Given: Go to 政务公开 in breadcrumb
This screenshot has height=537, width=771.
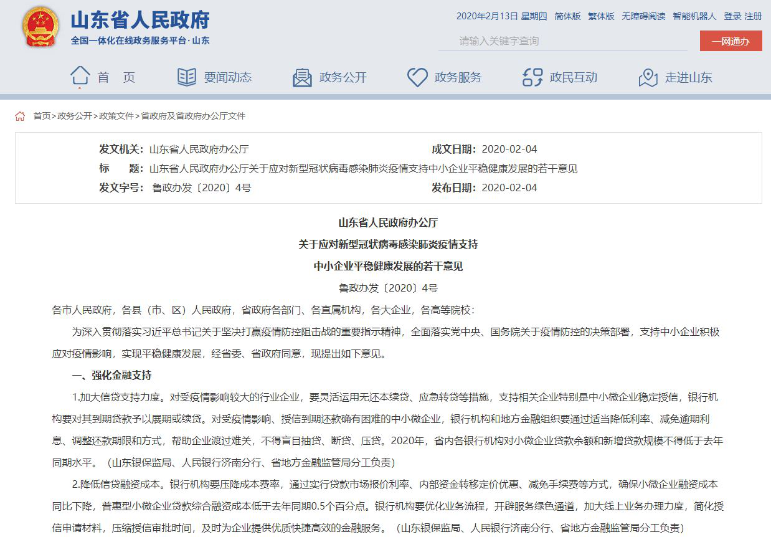Looking at the screenshot, I should tap(75, 116).
